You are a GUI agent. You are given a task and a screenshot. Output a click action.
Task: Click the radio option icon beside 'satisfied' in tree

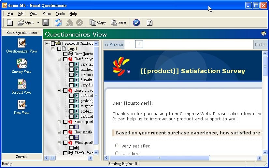[x=77, y=69]
